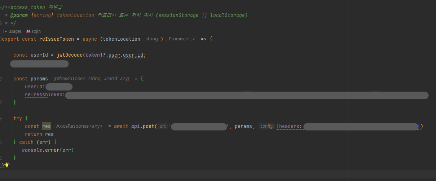Viewport: 436px width, 181px height.
Task: Click the catch keyword
Action: 26,142
